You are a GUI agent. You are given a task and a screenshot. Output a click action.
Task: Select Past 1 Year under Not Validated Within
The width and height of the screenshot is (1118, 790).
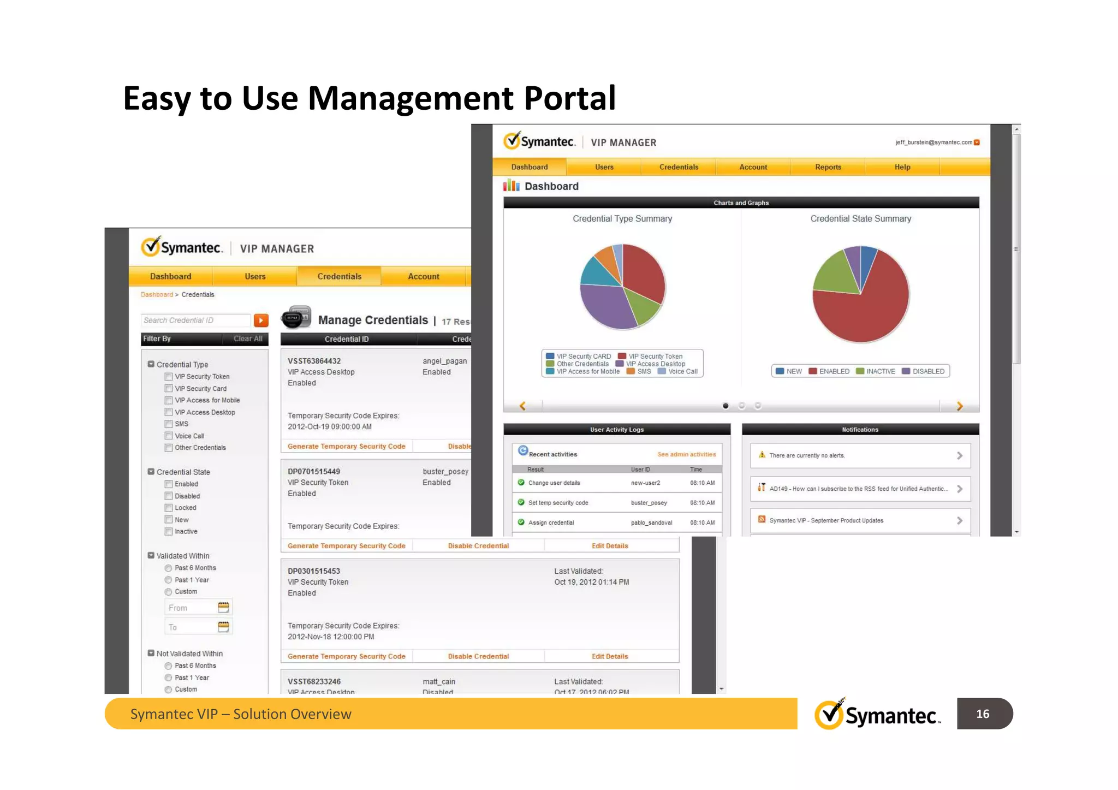coord(169,678)
